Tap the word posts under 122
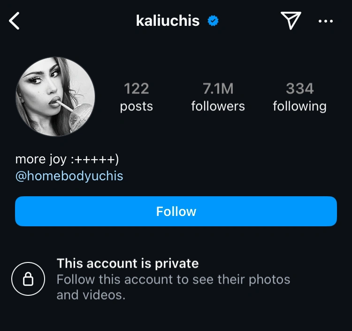 (136, 107)
